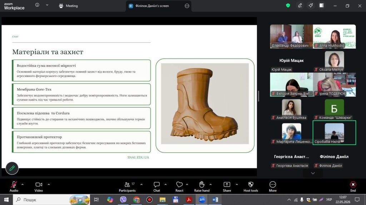Click the red End meeting button

(353, 186)
